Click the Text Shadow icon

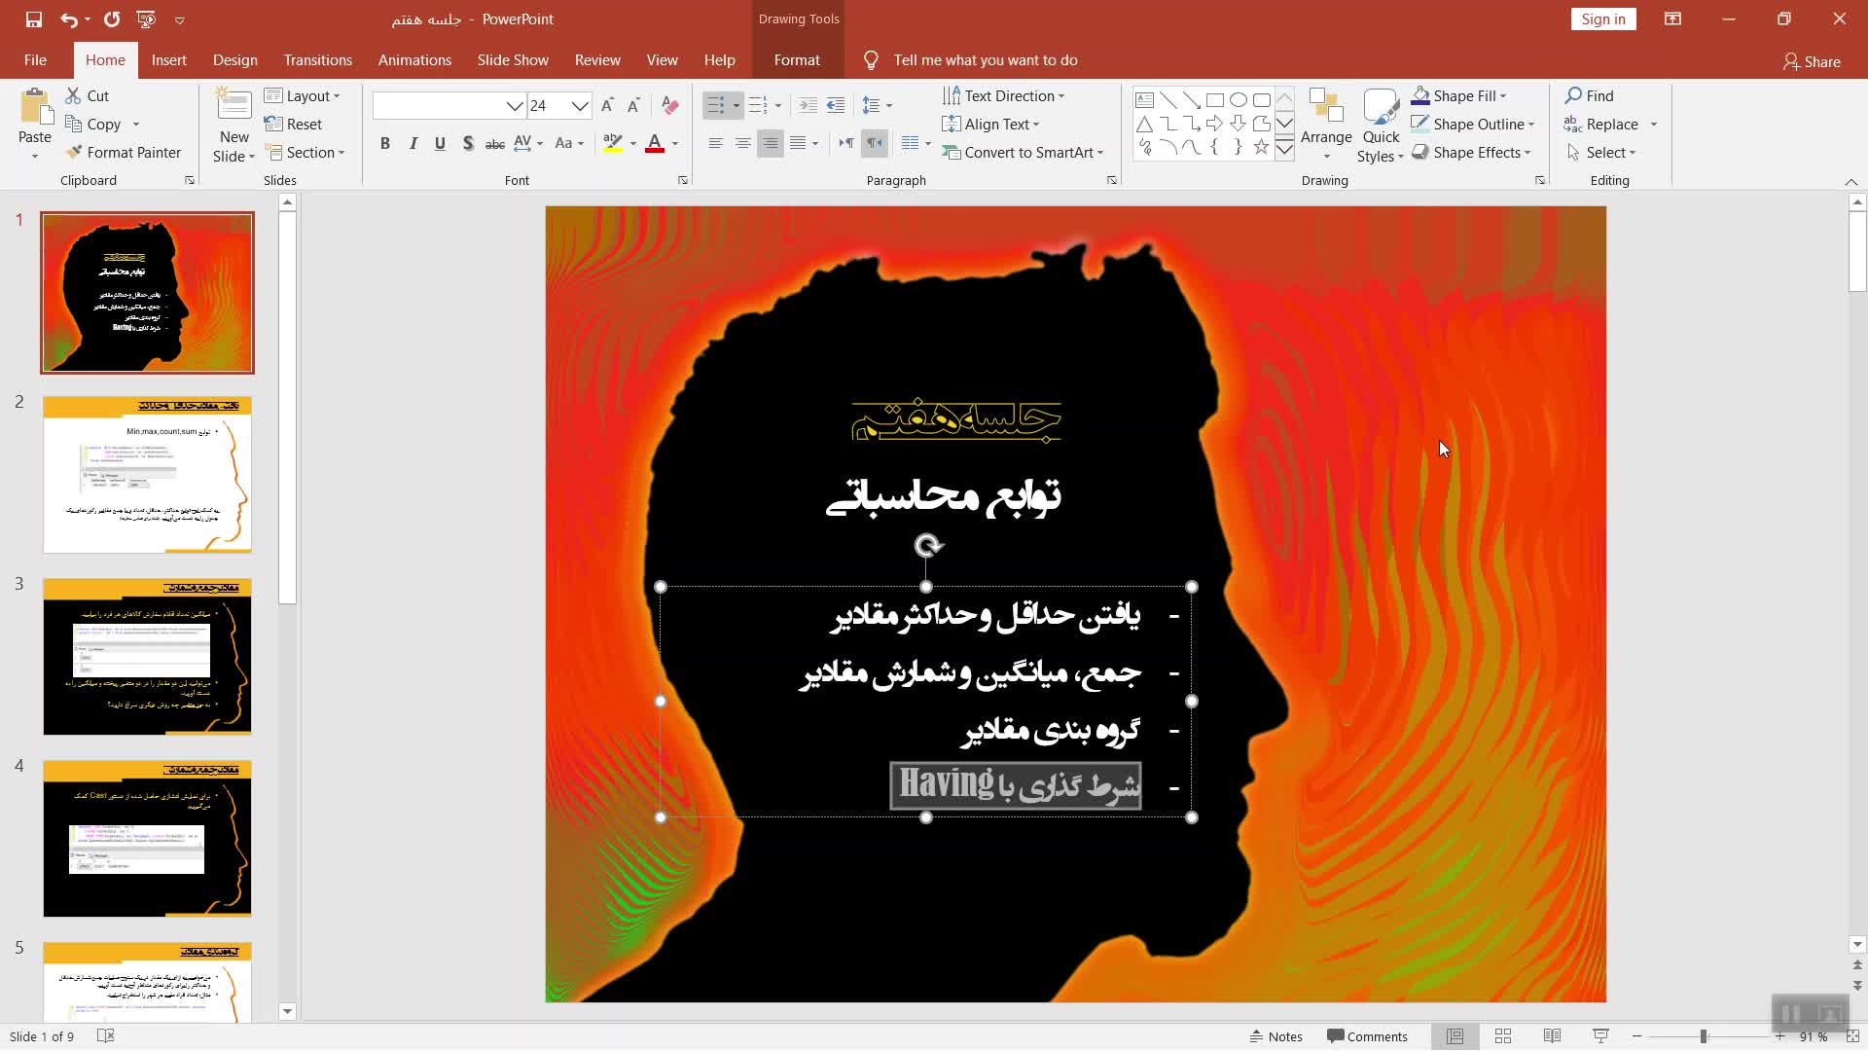[x=468, y=144]
